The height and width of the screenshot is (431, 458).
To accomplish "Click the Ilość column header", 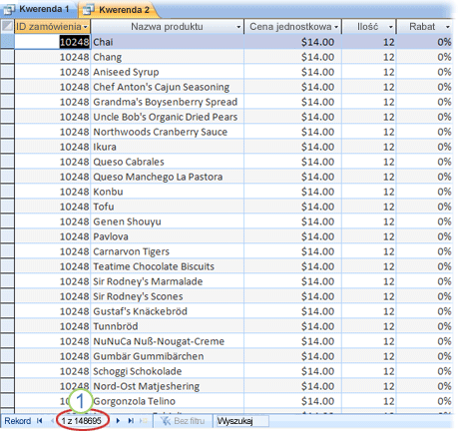I will pos(369,27).
